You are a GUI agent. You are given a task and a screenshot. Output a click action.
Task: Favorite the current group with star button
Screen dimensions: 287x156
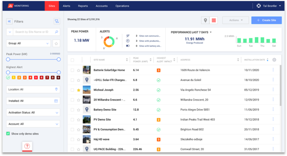pos(56,43)
